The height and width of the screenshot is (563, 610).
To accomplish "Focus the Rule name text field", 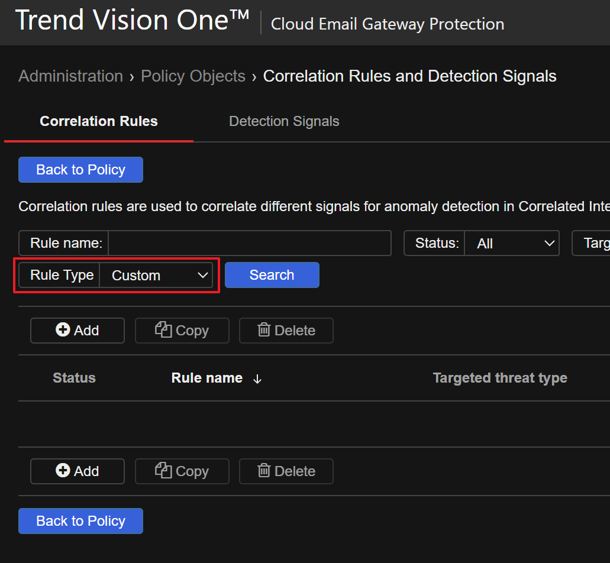I will click(249, 243).
